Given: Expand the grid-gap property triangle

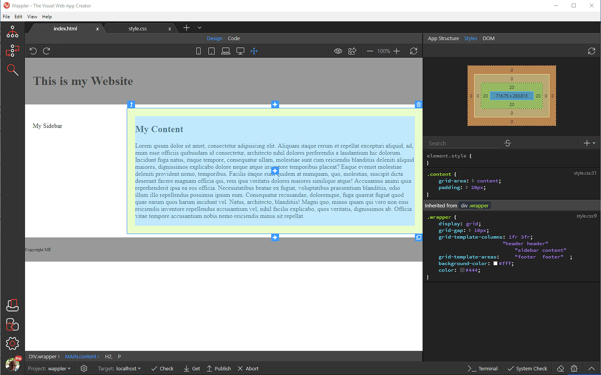Looking at the screenshot, I should (x=470, y=230).
